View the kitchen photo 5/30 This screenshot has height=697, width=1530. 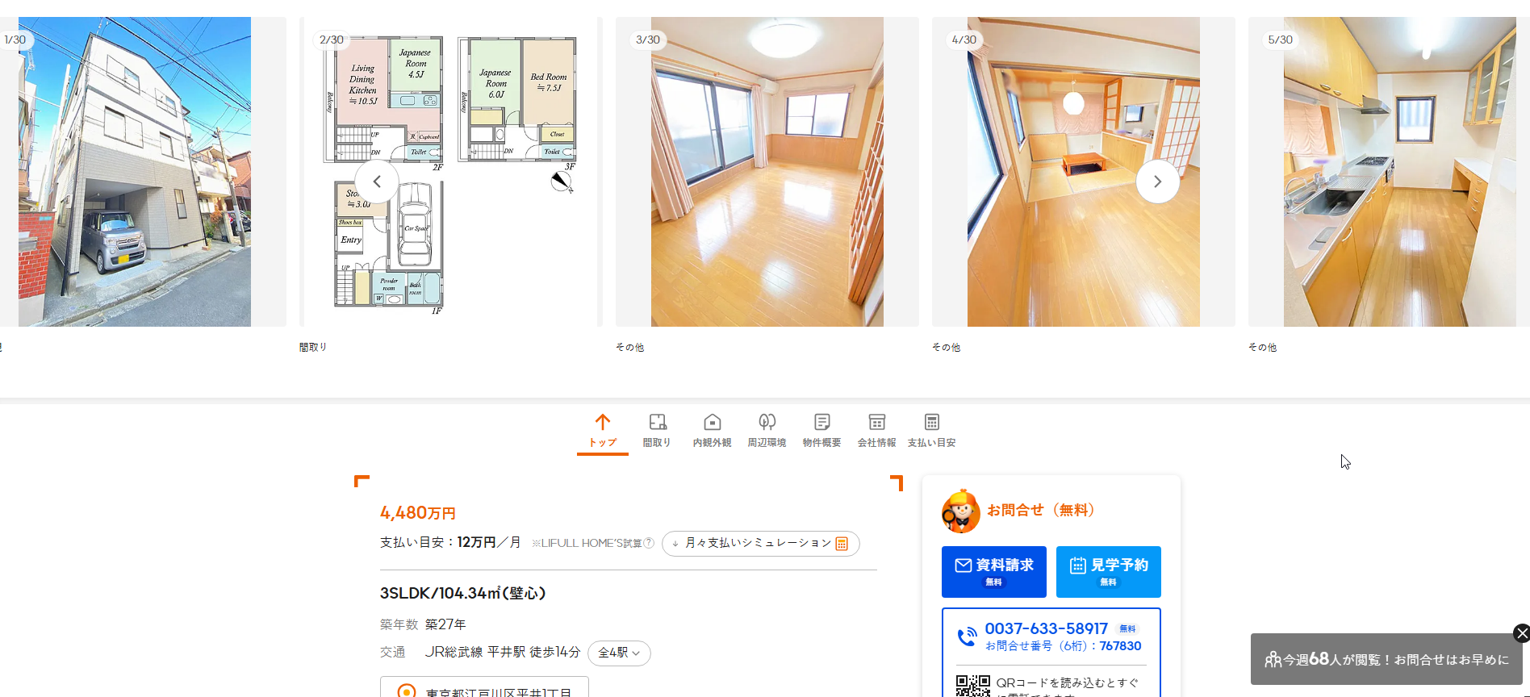1389,172
